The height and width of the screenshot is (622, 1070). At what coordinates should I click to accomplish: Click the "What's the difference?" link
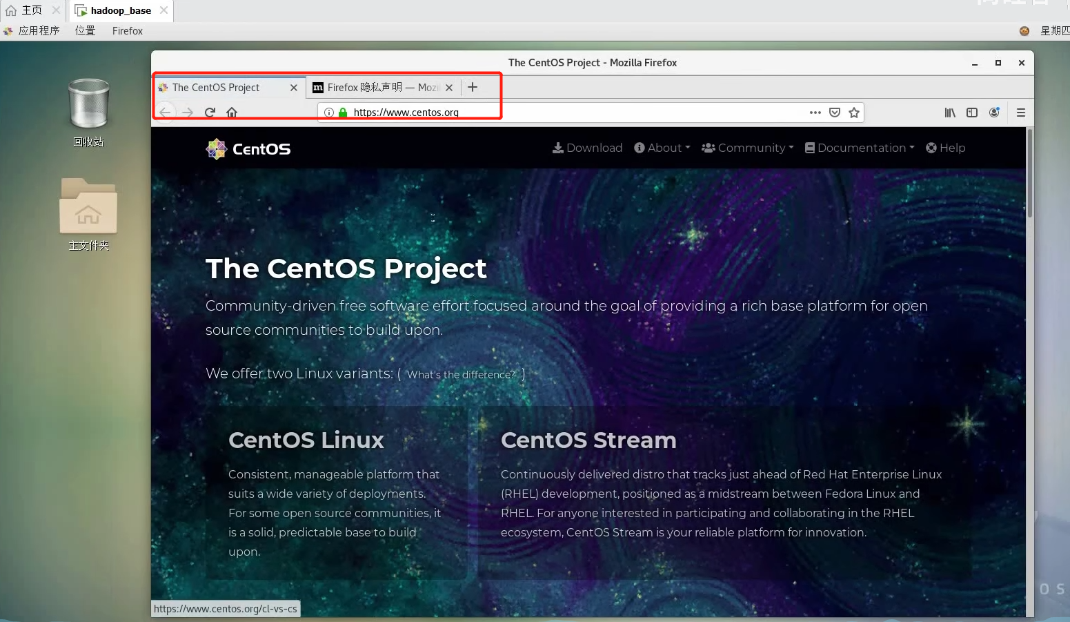pos(461,375)
